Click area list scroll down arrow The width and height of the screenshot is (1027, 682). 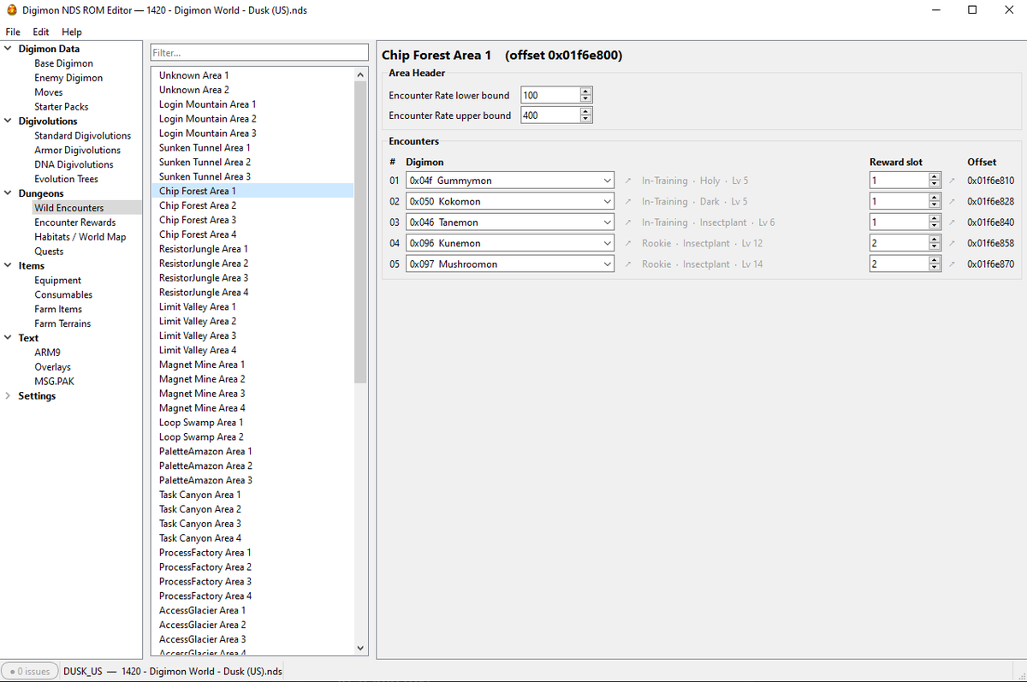point(360,648)
